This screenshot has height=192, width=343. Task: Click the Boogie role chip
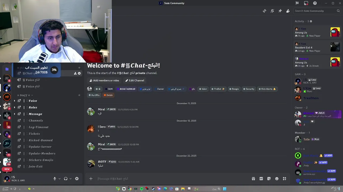(x=234, y=89)
